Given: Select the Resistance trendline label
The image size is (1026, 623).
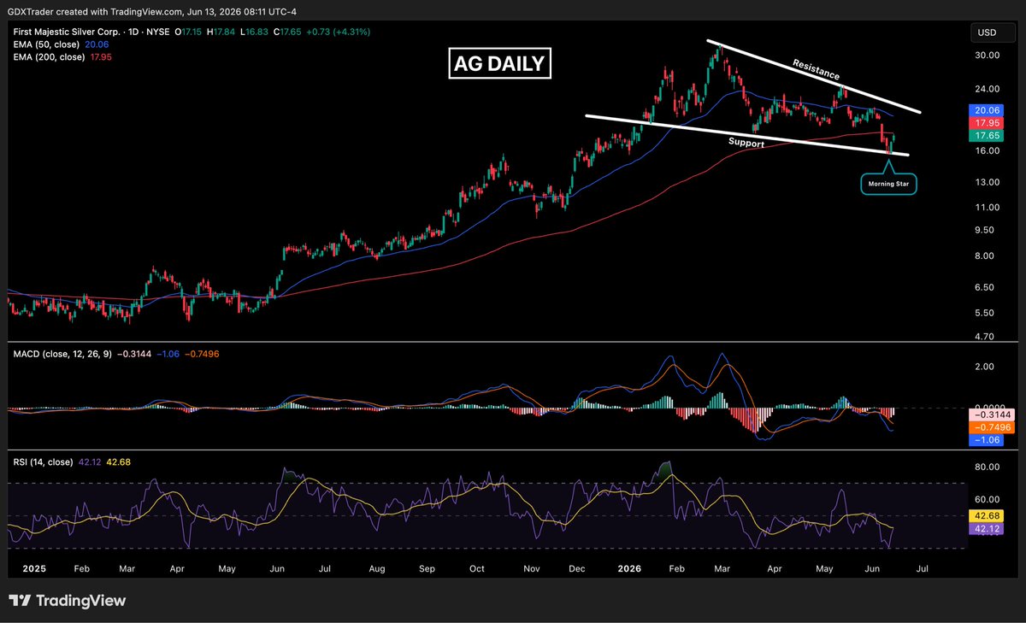Looking at the screenshot, I should pyautogui.click(x=817, y=70).
